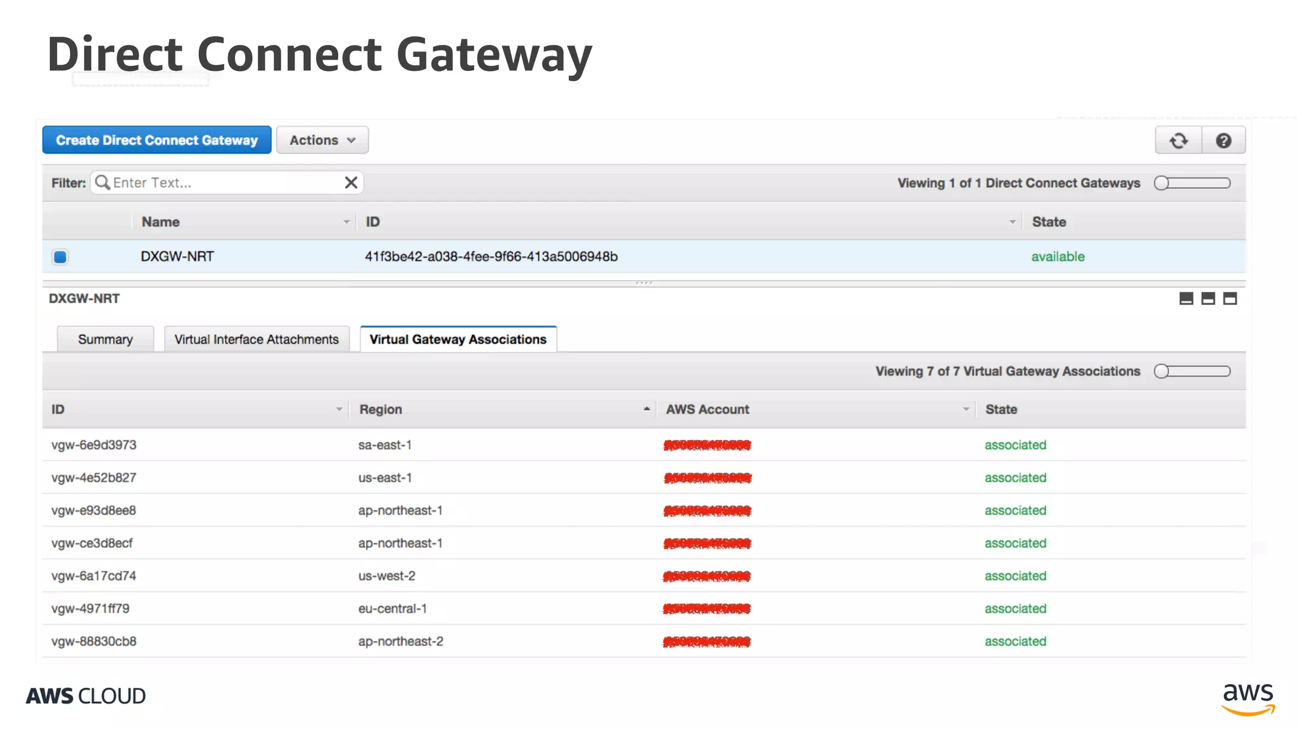This screenshot has height=729, width=1297.
Task: Open Name column sort dropdown arrow
Action: (x=346, y=222)
